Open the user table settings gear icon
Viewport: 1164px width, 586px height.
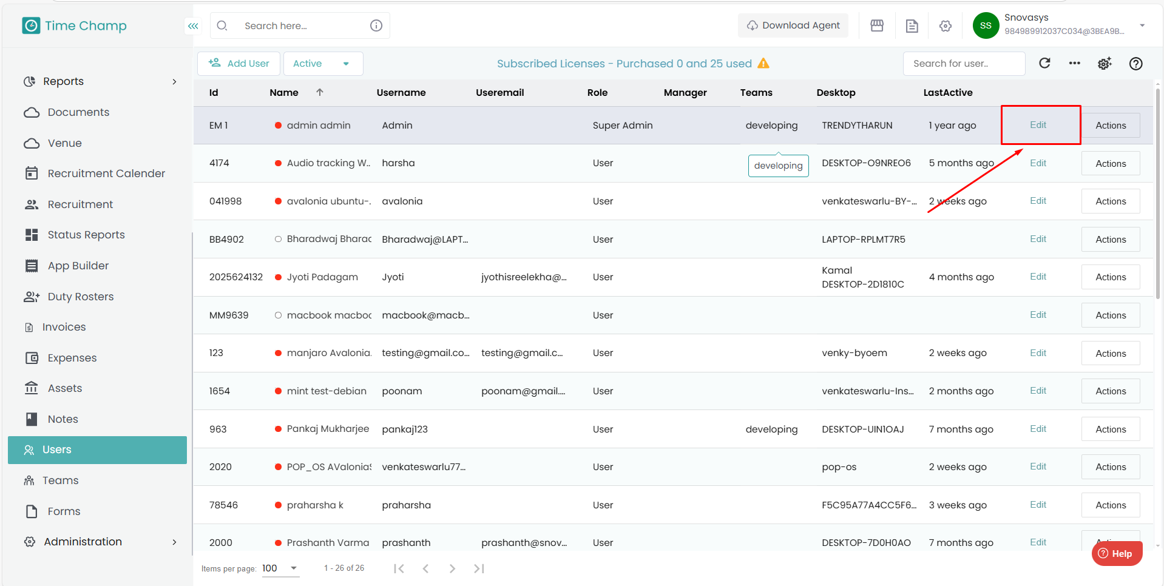click(x=1105, y=64)
